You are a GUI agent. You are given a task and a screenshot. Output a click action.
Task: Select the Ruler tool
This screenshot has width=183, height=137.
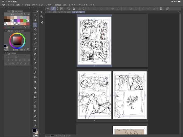pyautogui.click(x=35, y=111)
